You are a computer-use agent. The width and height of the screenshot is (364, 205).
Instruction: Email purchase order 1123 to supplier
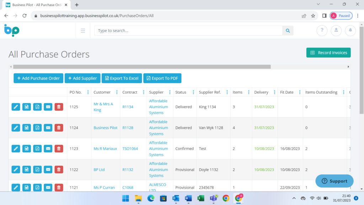tap(48, 148)
